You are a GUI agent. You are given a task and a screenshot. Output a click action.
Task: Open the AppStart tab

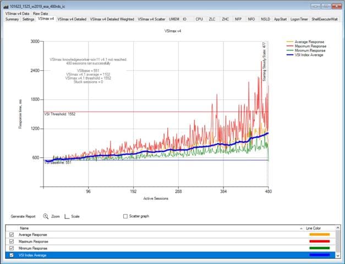click(x=280, y=19)
